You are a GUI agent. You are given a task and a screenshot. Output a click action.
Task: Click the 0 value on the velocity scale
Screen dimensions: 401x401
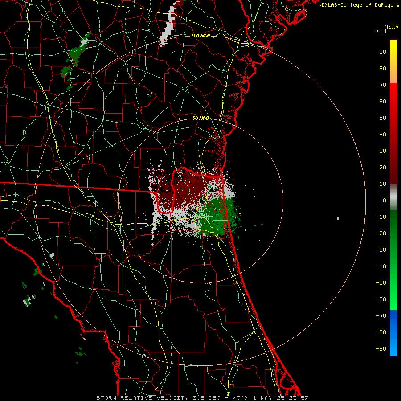pyautogui.click(x=385, y=200)
